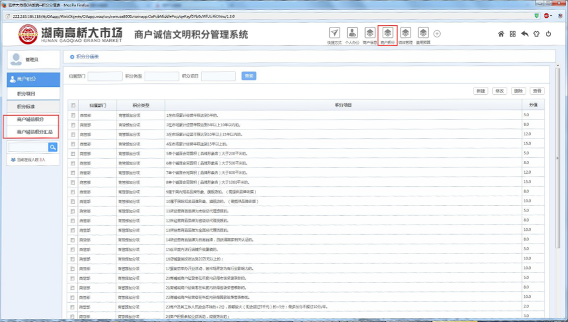Click the 归属部门 input field
Image resolution: width=568 pixels, height=322 pixels.
coord(105,76)
